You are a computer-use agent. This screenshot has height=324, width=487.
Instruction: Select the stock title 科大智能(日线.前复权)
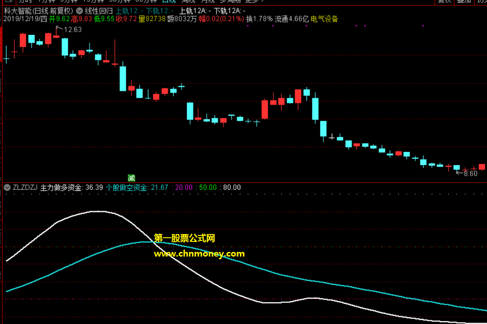coord(39,11)
